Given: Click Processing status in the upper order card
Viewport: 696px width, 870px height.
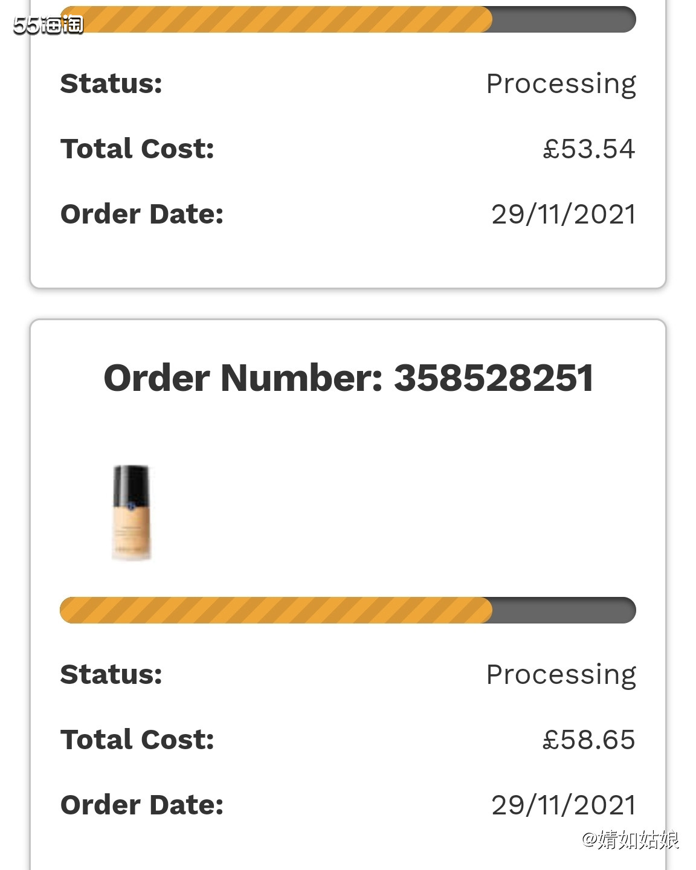Looking at the screenshot, I should pos(561,84).
